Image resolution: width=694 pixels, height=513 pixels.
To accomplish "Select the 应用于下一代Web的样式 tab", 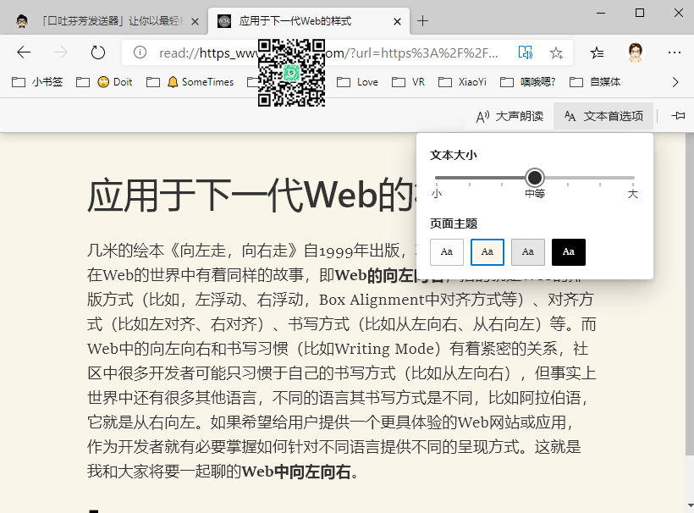I will [309, 21].
